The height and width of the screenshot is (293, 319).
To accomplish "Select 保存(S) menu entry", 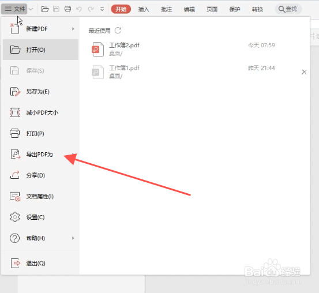I will pyautogui.click(x=40, y=70).
